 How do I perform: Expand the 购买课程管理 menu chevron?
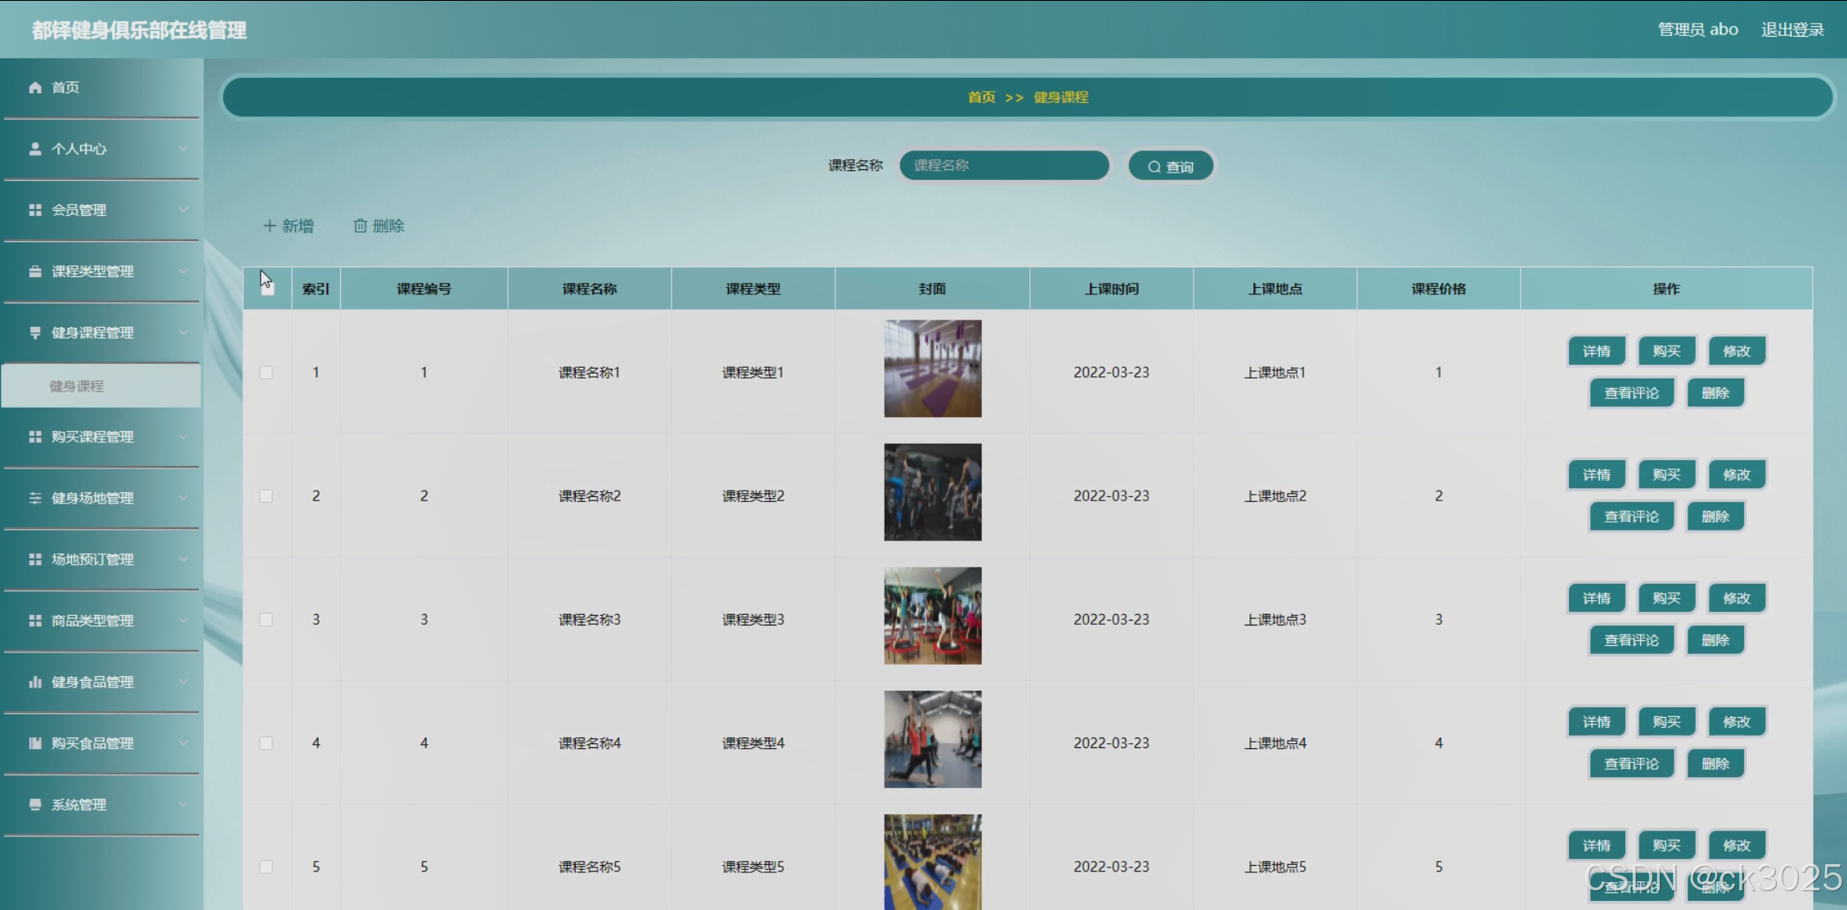coord(183,437)
